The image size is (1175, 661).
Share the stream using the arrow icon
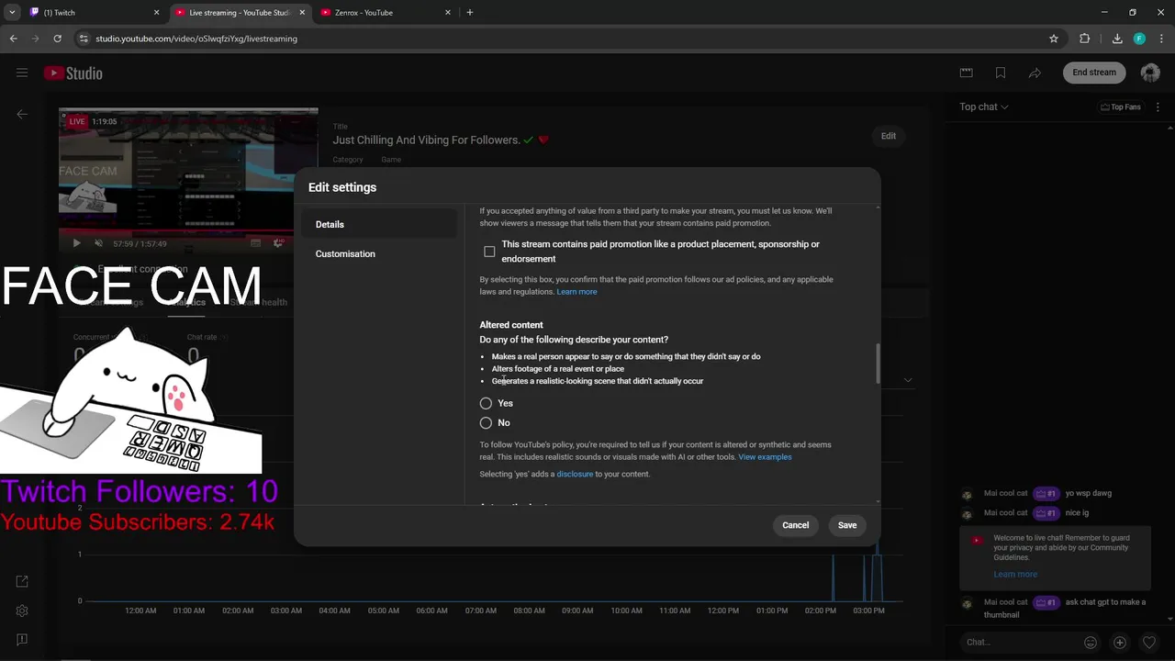point(1035,73)
